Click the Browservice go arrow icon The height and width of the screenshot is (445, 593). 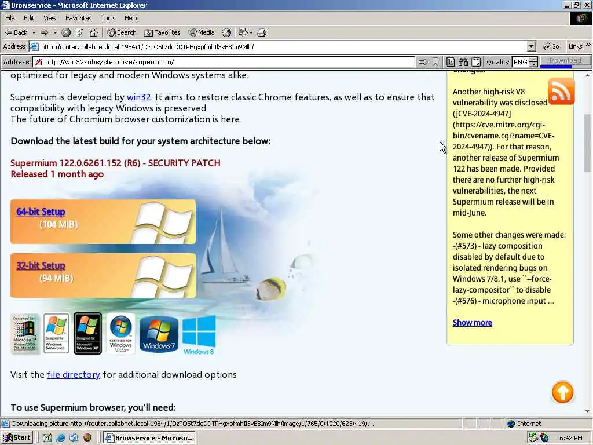(423, 62)
